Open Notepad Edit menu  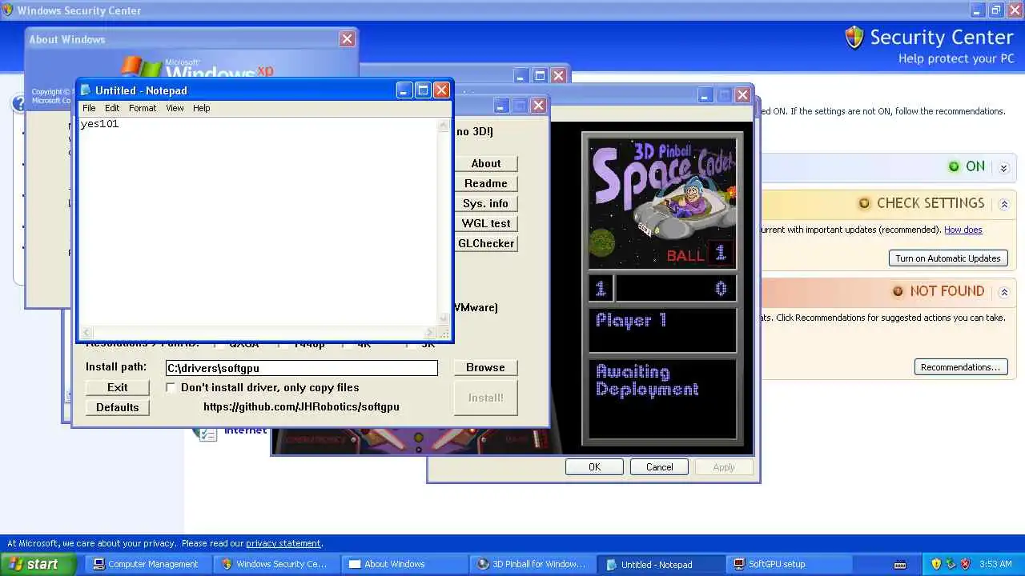pos(112,108)
